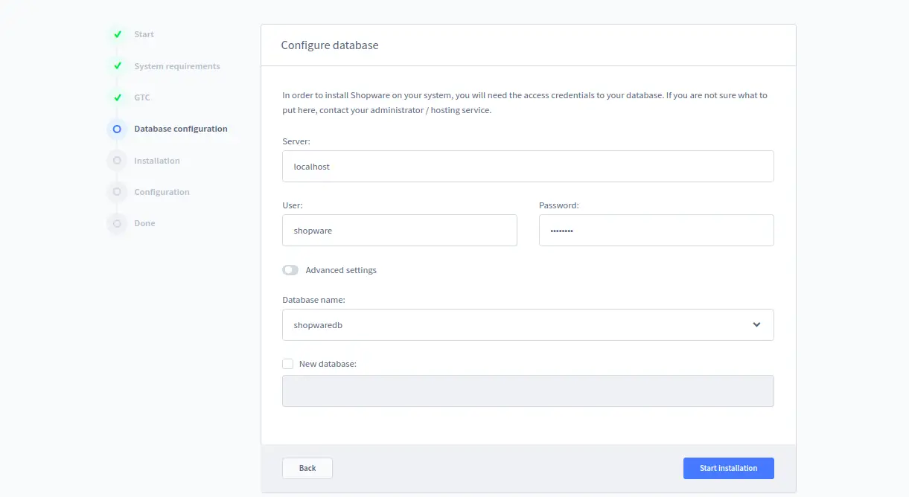This screenshot has height=497, width=909.
Task: Click the 'Password:' label
Action: [559, 205]
